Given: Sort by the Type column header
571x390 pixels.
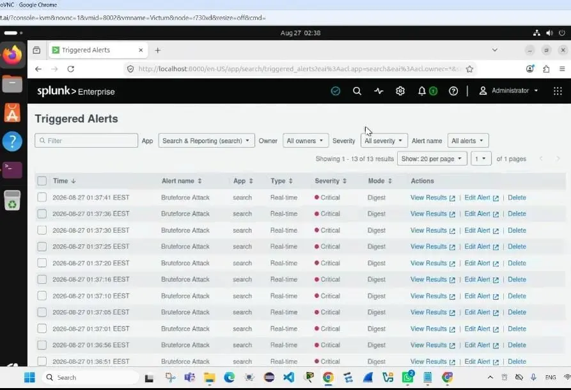Looking at the screenshot, I should click(281, 181).
